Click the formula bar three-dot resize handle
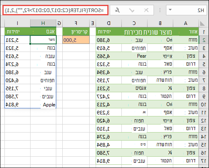209x168 pixels. [x=160, y=10]
